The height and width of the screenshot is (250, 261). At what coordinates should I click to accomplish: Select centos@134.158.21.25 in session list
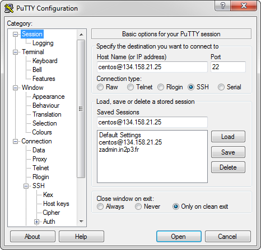(152, 142)
